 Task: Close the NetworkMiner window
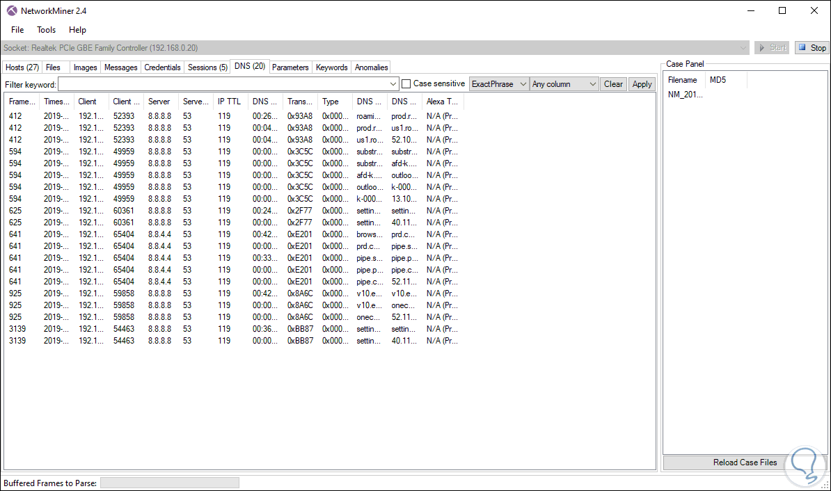tap(814, 10)
